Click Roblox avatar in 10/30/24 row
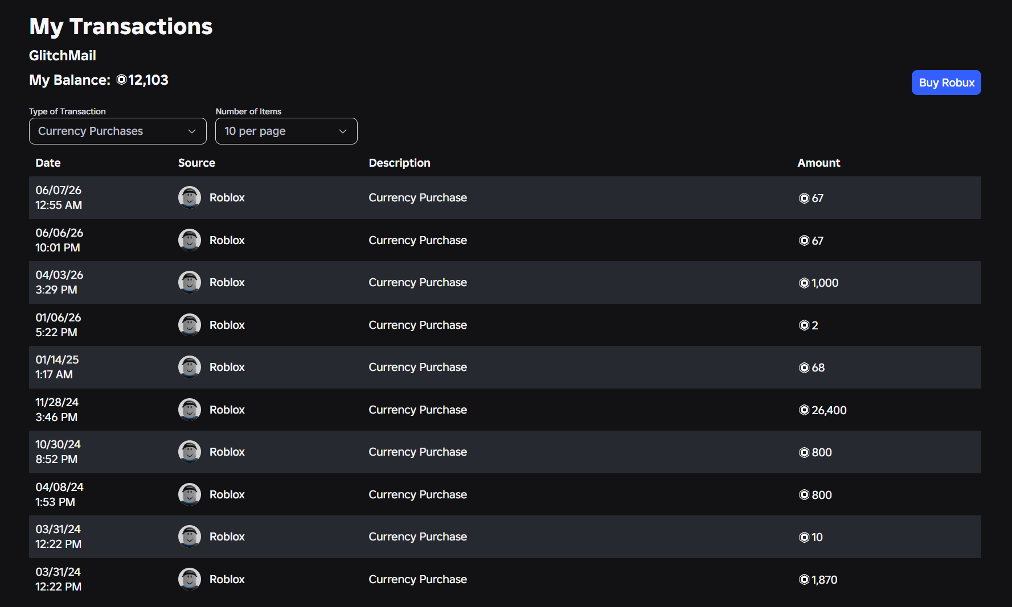The image size is (1012, 607). (x=190, y=452)
